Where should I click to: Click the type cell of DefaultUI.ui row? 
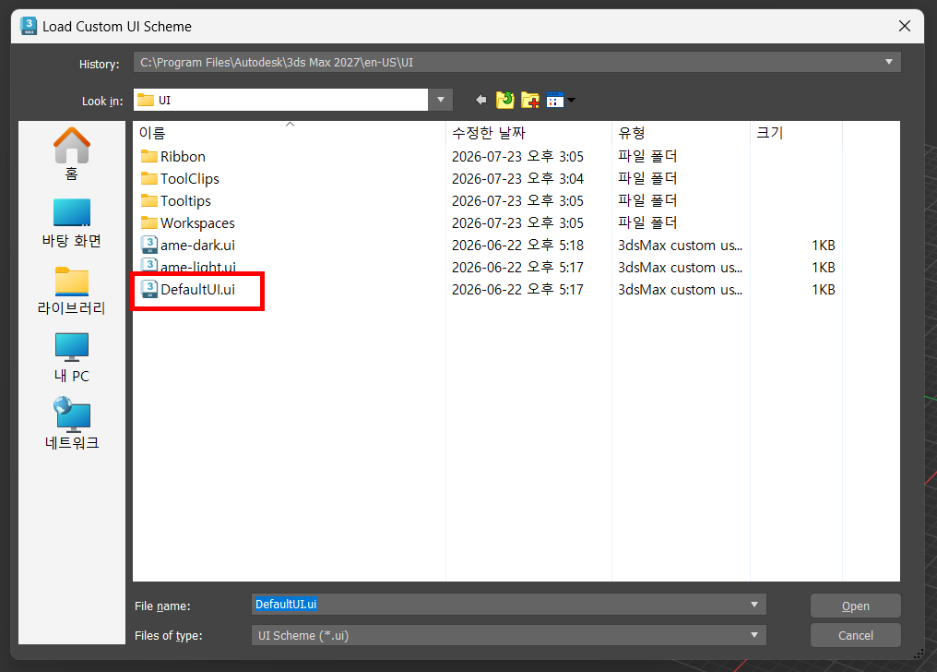click(x=680, y=289)
